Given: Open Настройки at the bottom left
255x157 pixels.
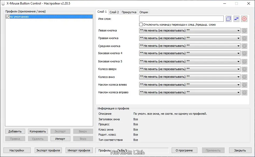Looking at the screenshot, I should 17,150.
